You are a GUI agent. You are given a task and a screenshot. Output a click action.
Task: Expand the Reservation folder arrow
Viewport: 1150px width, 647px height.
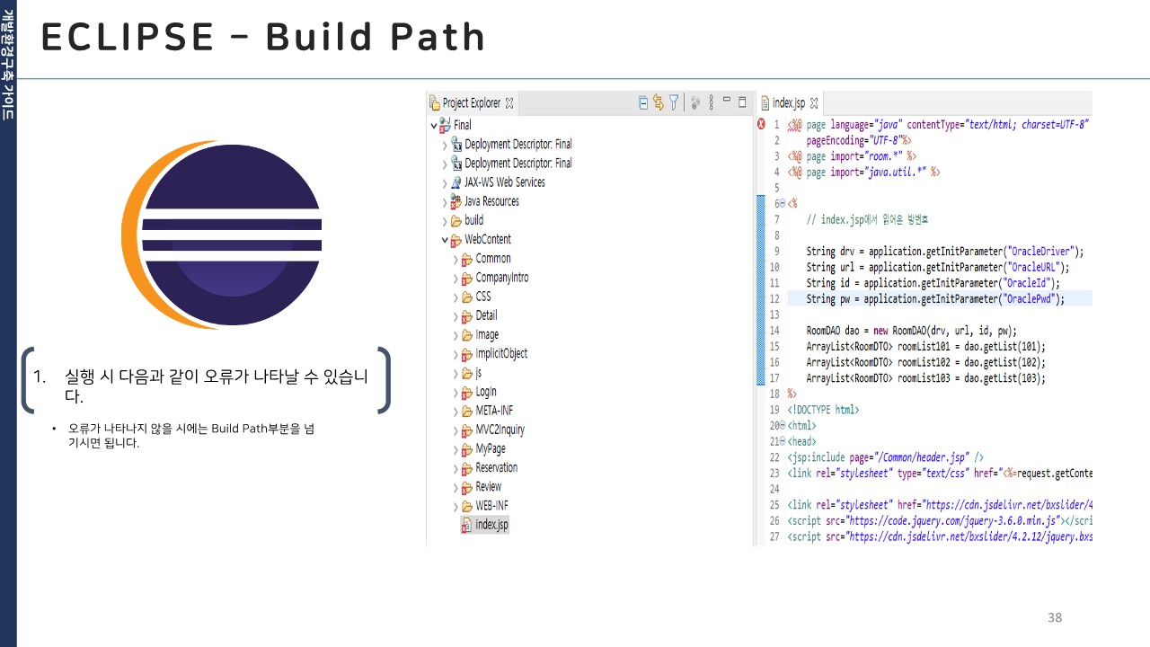click(456, 468)
